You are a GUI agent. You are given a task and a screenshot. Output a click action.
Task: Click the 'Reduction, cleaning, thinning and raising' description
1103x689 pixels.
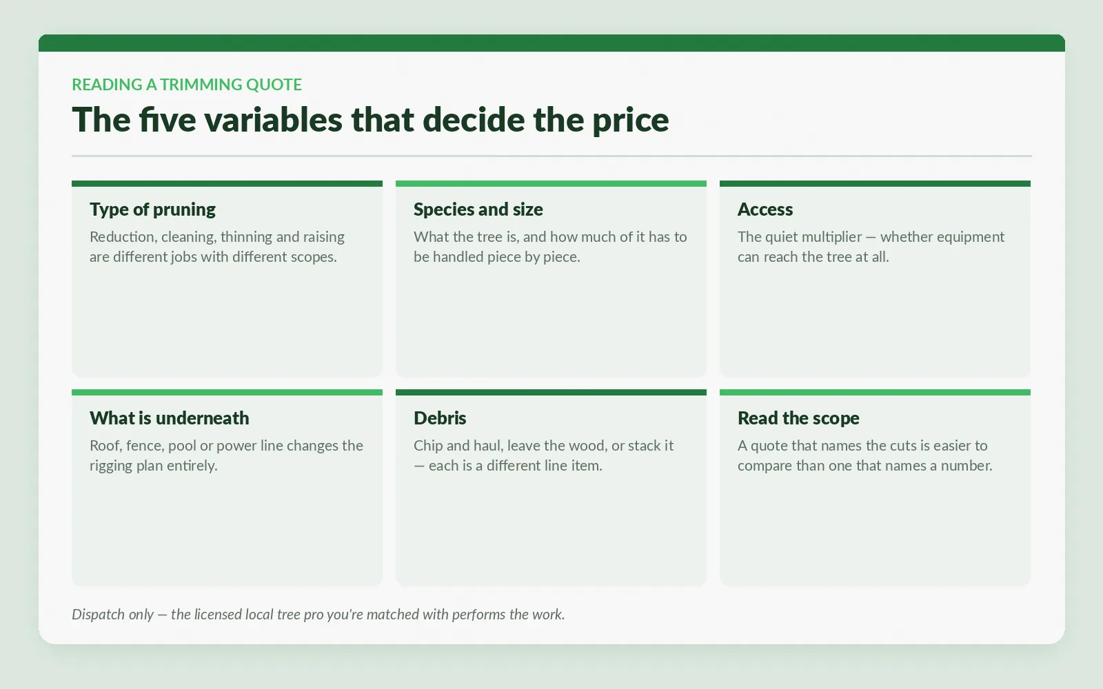tap(217, 247)
